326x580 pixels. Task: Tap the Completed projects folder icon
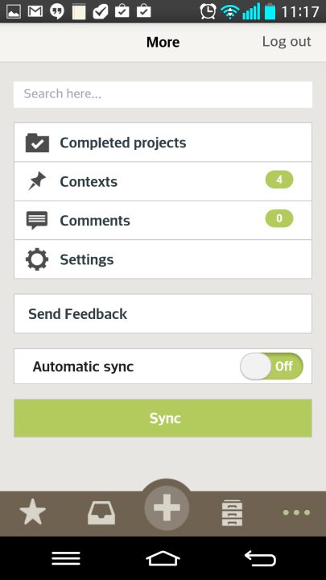[x=37, y=143]
